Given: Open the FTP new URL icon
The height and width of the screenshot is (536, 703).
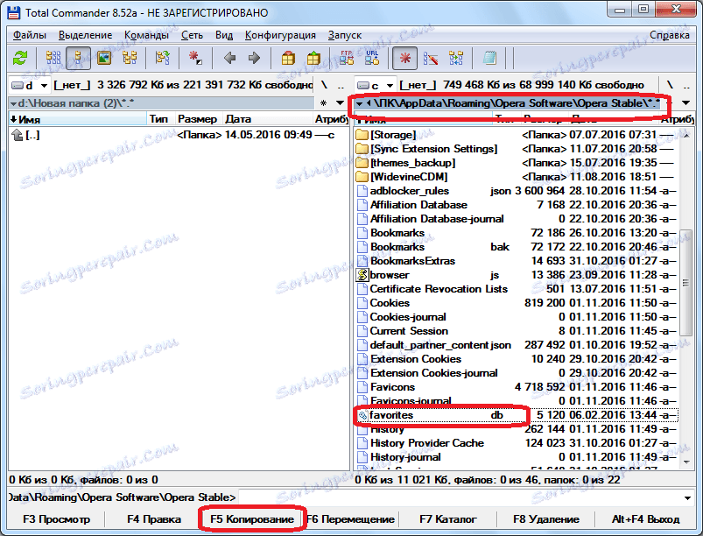Looking at the screenshot, I should 372,58.
